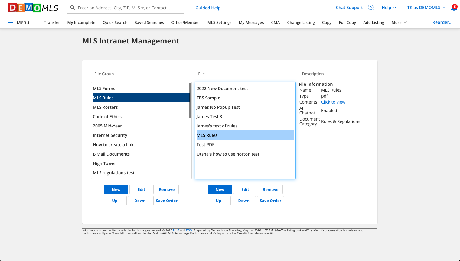Image resolution: width=460 pixels, height=261 pixels.
Task: Select 2005 Mid-Year file group
Action: pos(141,126)
